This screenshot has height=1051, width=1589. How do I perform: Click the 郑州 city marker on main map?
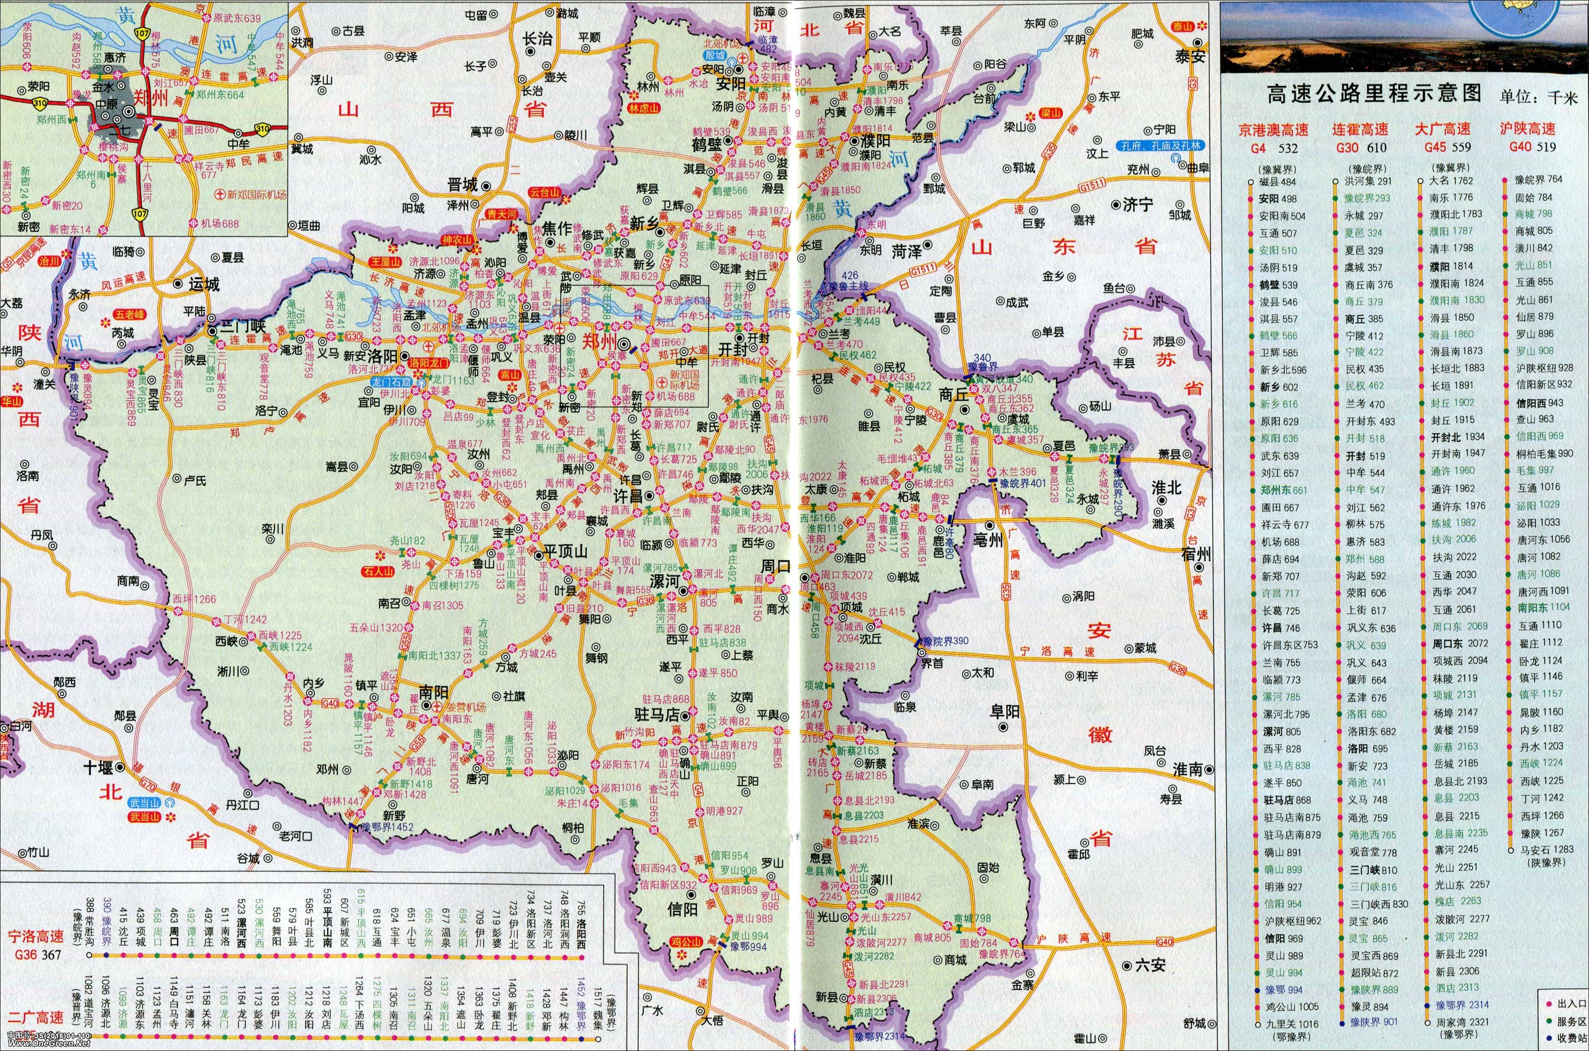coord(623,345)
